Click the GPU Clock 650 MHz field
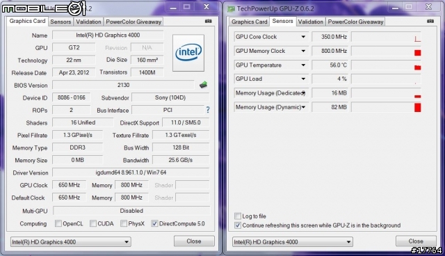 (69, 185)
